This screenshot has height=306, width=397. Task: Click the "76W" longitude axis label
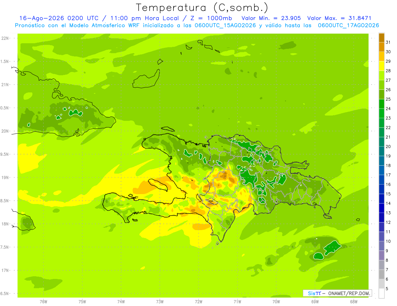click(43, 302)
